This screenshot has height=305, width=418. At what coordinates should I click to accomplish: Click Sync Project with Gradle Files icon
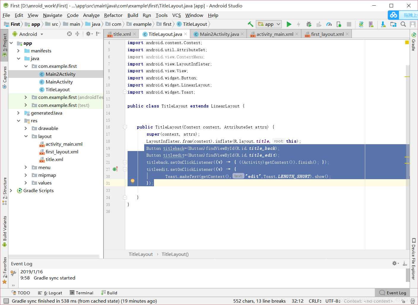pos(361,24)
